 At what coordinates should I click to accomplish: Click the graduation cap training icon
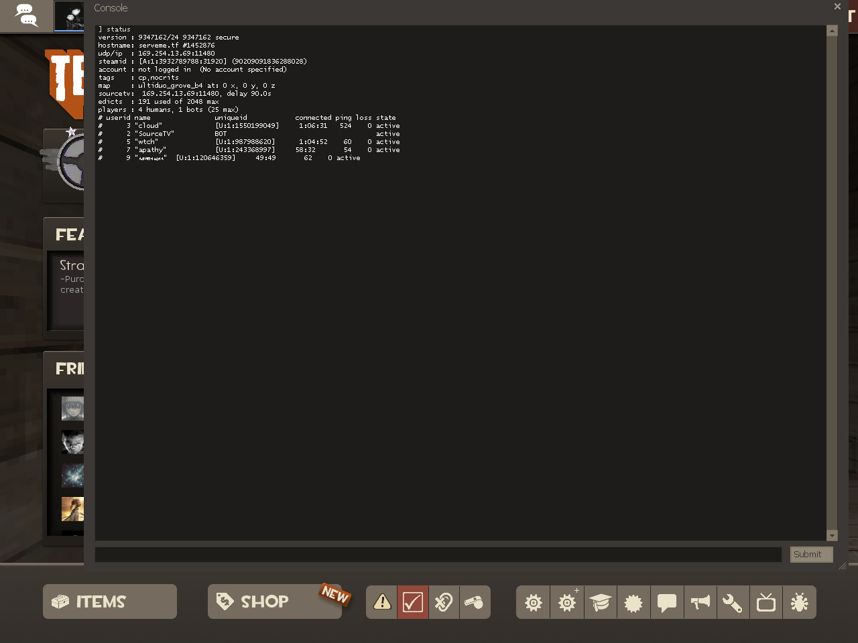pos(601,602)
